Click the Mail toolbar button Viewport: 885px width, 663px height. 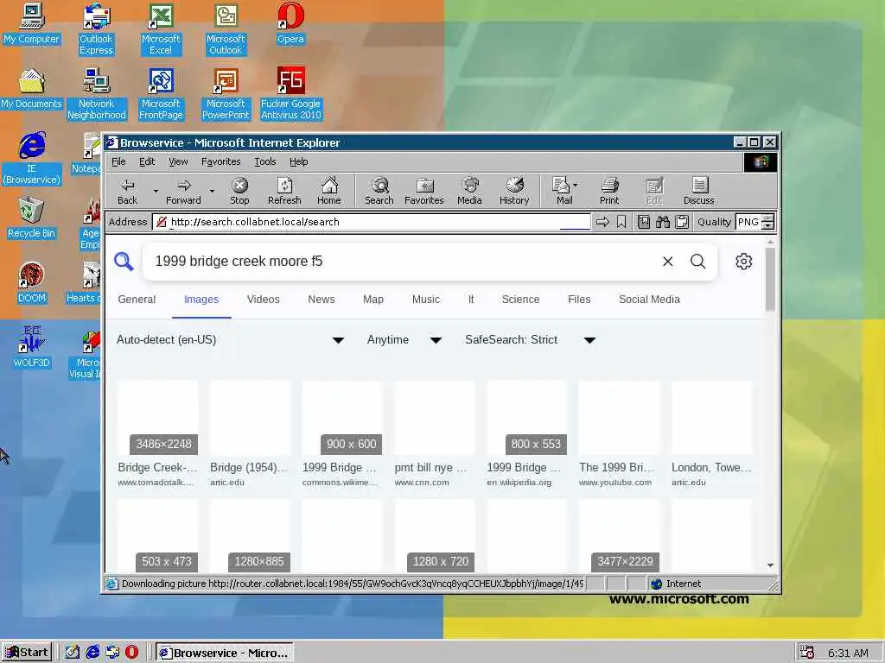click(562, 191)
